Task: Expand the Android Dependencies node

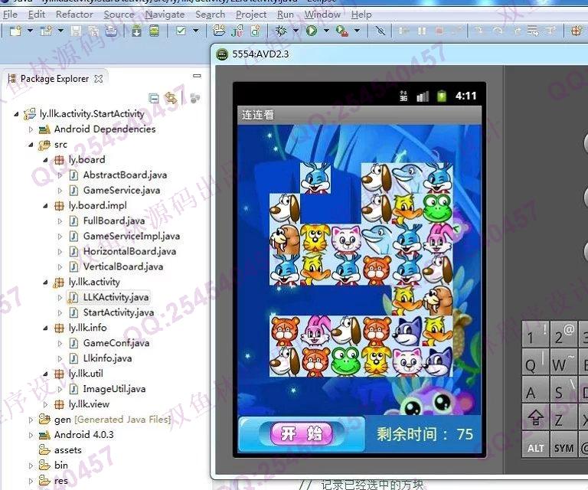Action: [x=31, y=129]
